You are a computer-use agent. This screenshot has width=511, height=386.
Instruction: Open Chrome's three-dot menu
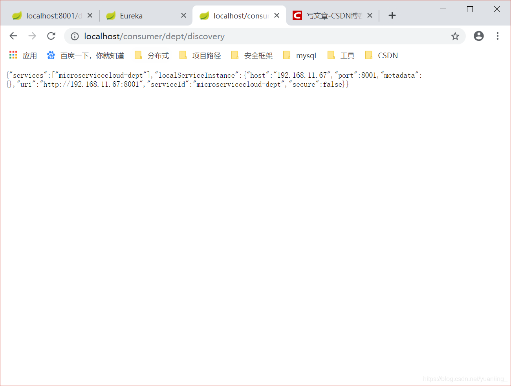(x=497, y=36)
